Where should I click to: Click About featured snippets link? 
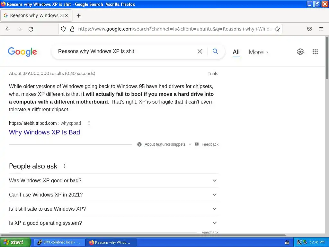(165, 144)
